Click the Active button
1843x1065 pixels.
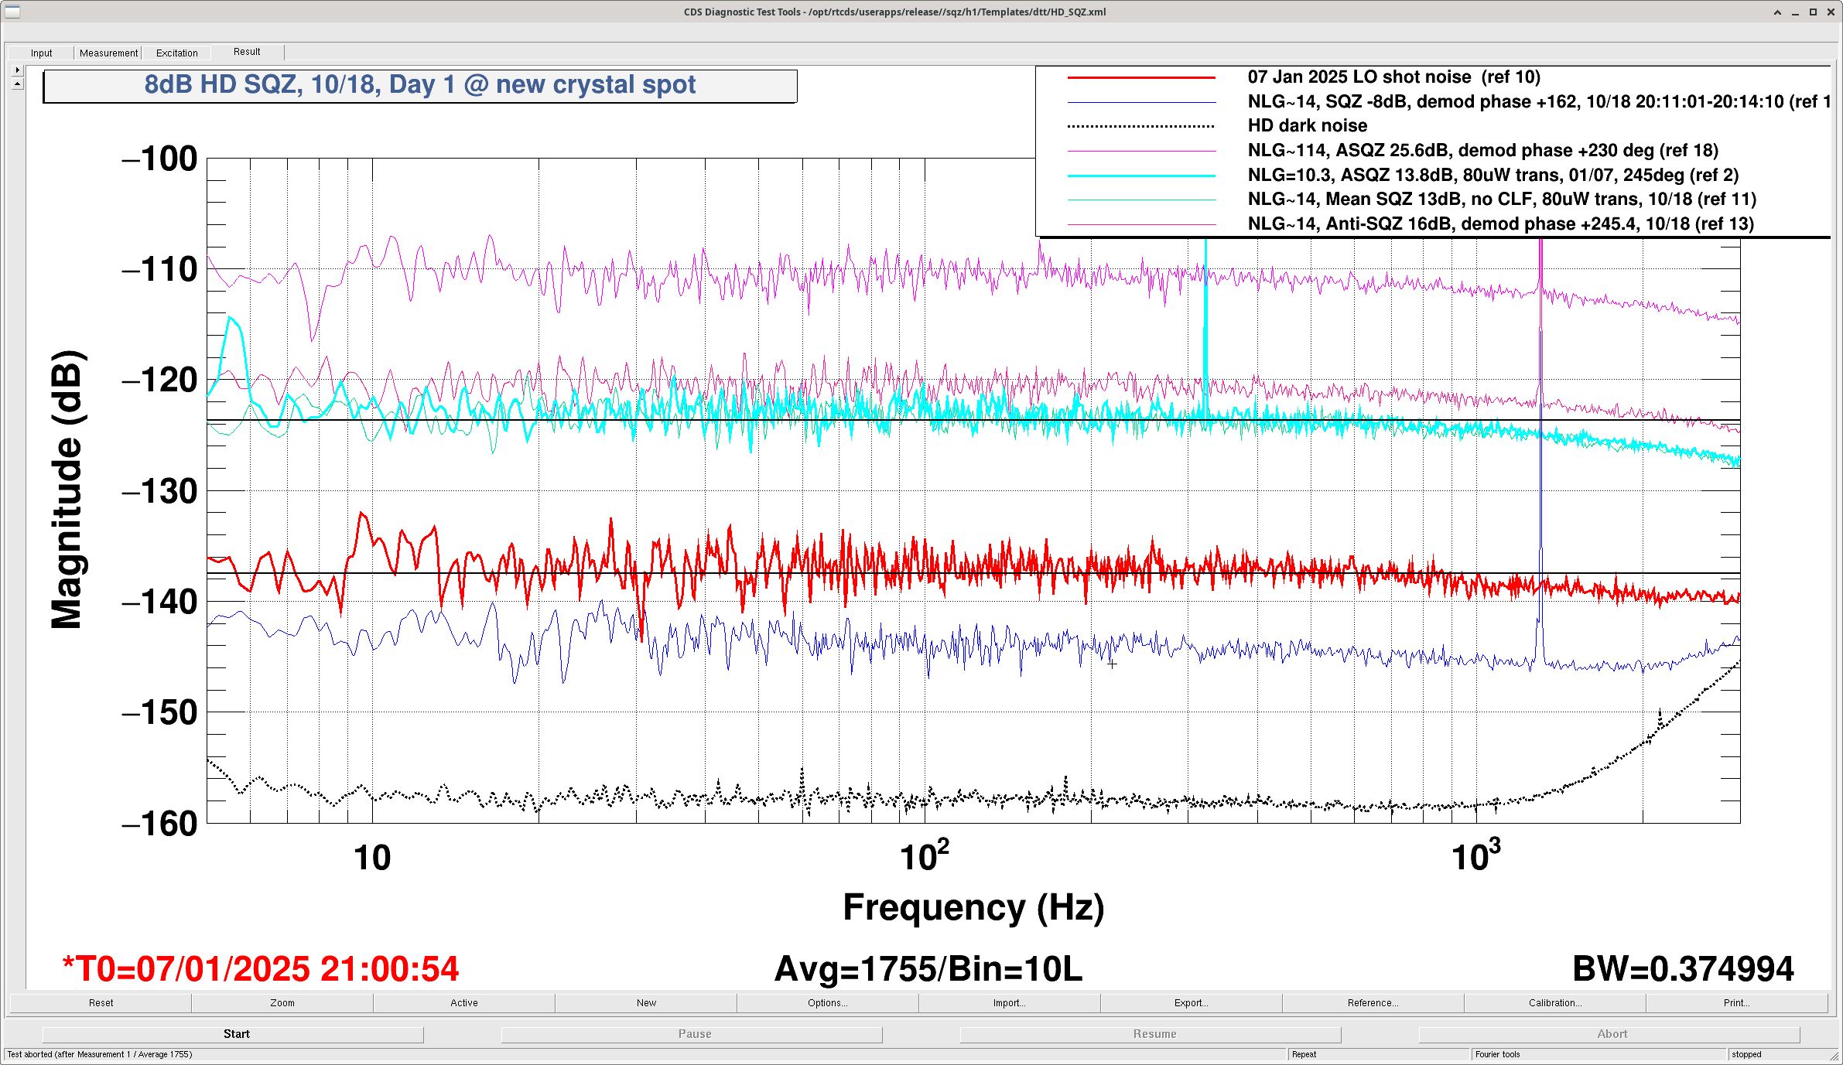coord(464,1003)
